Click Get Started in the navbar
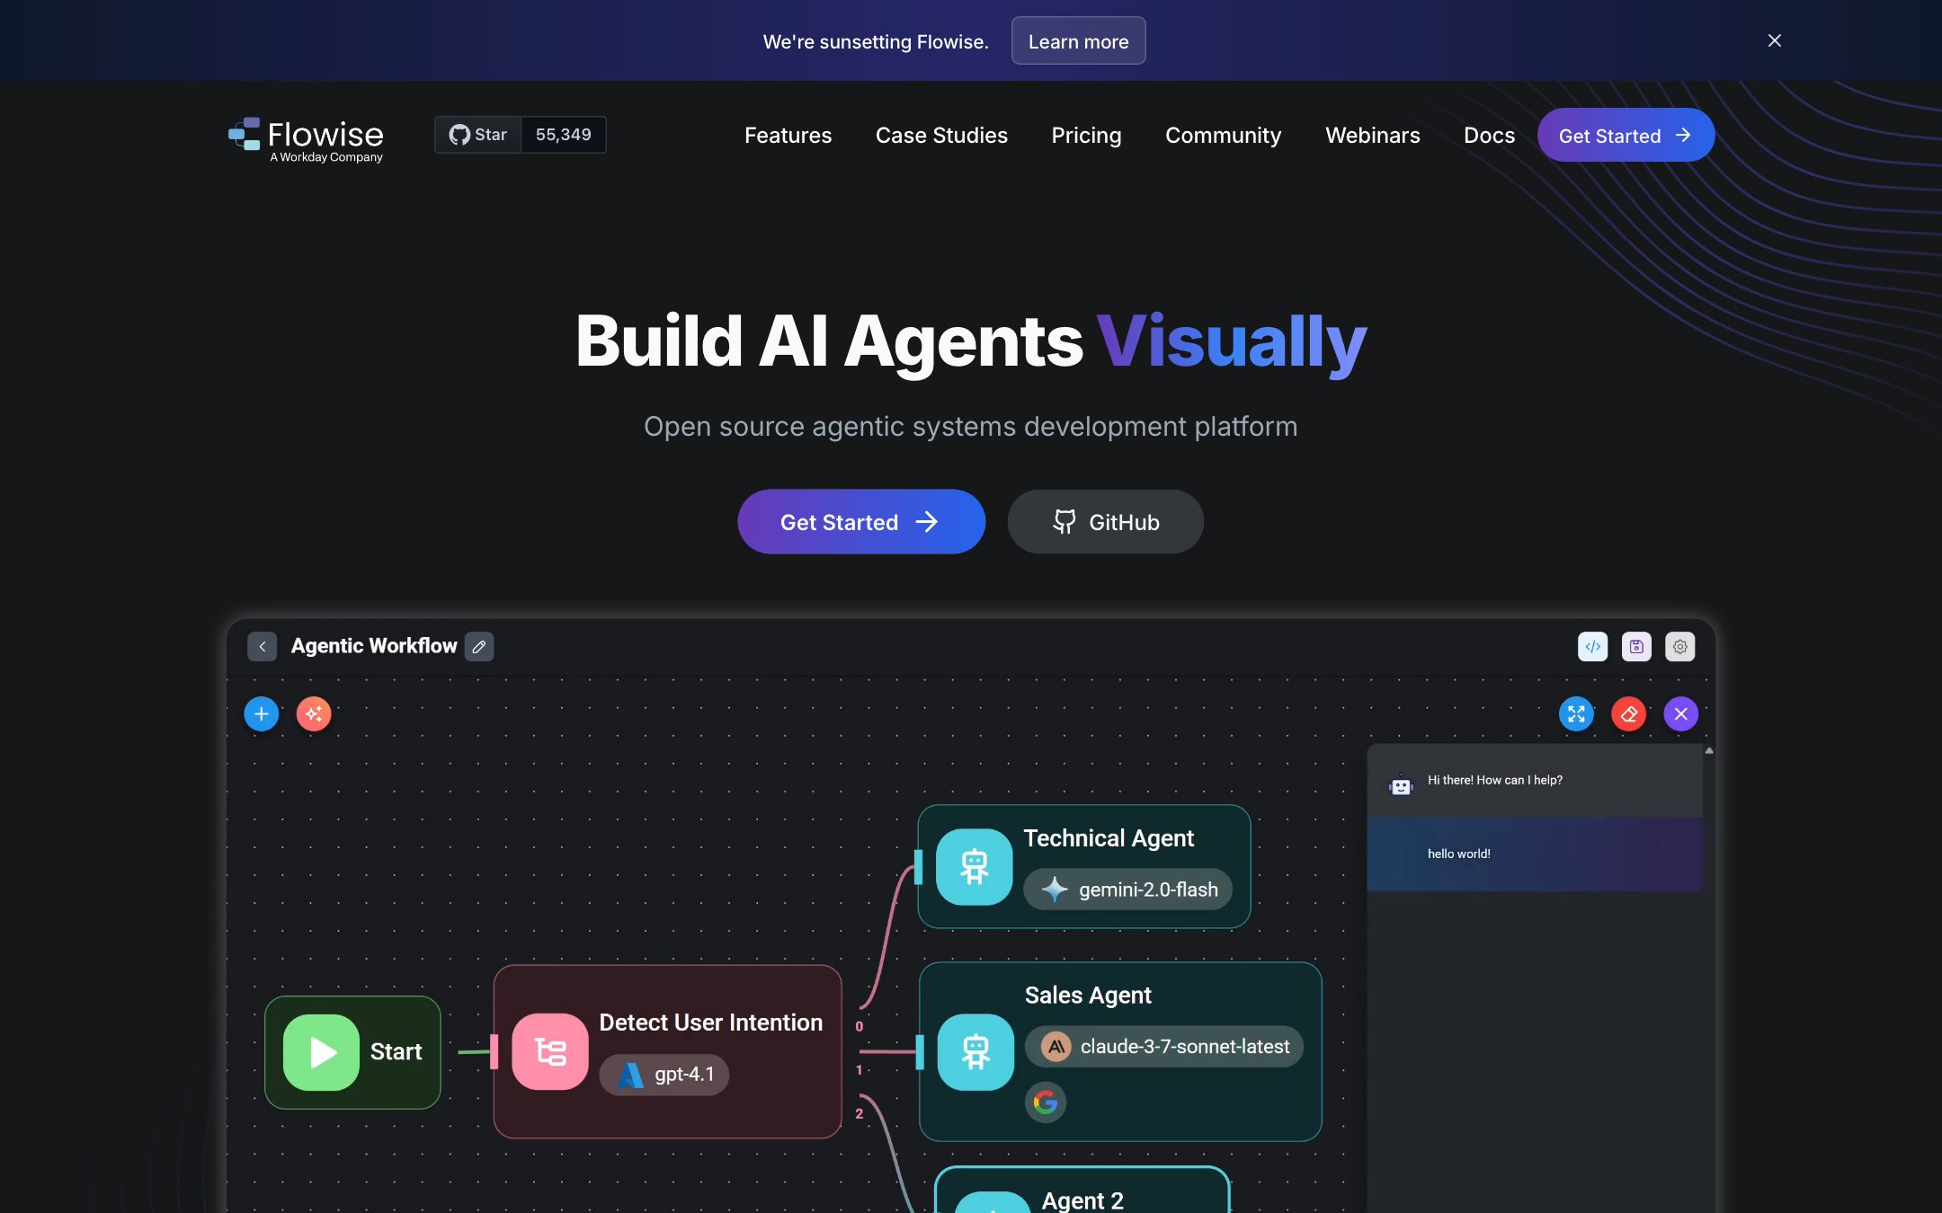The height and width of the screenshot is (1213, 1942). coord(1626,135)
